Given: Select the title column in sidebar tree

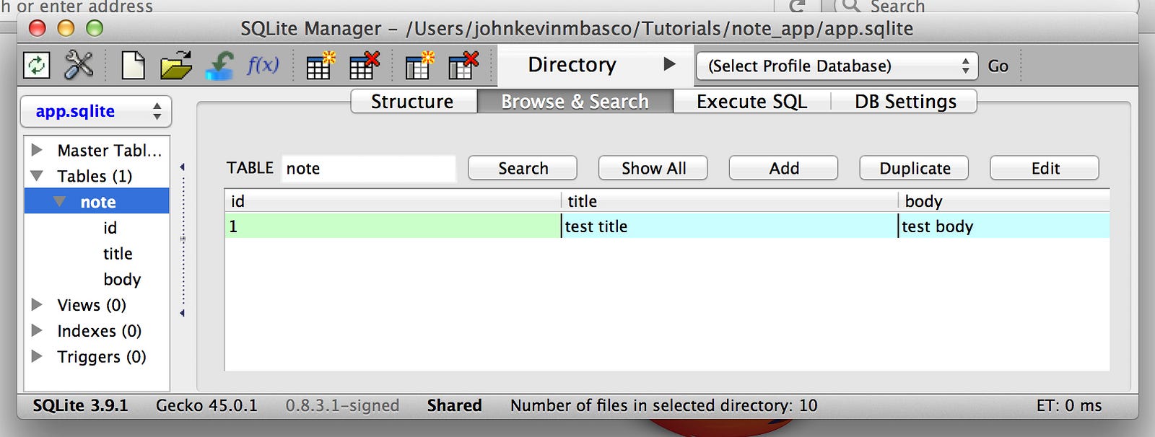Looking at the screenshot, I should coord(118,254).
